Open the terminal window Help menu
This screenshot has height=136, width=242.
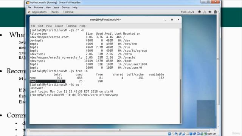[x=82, y=26]
